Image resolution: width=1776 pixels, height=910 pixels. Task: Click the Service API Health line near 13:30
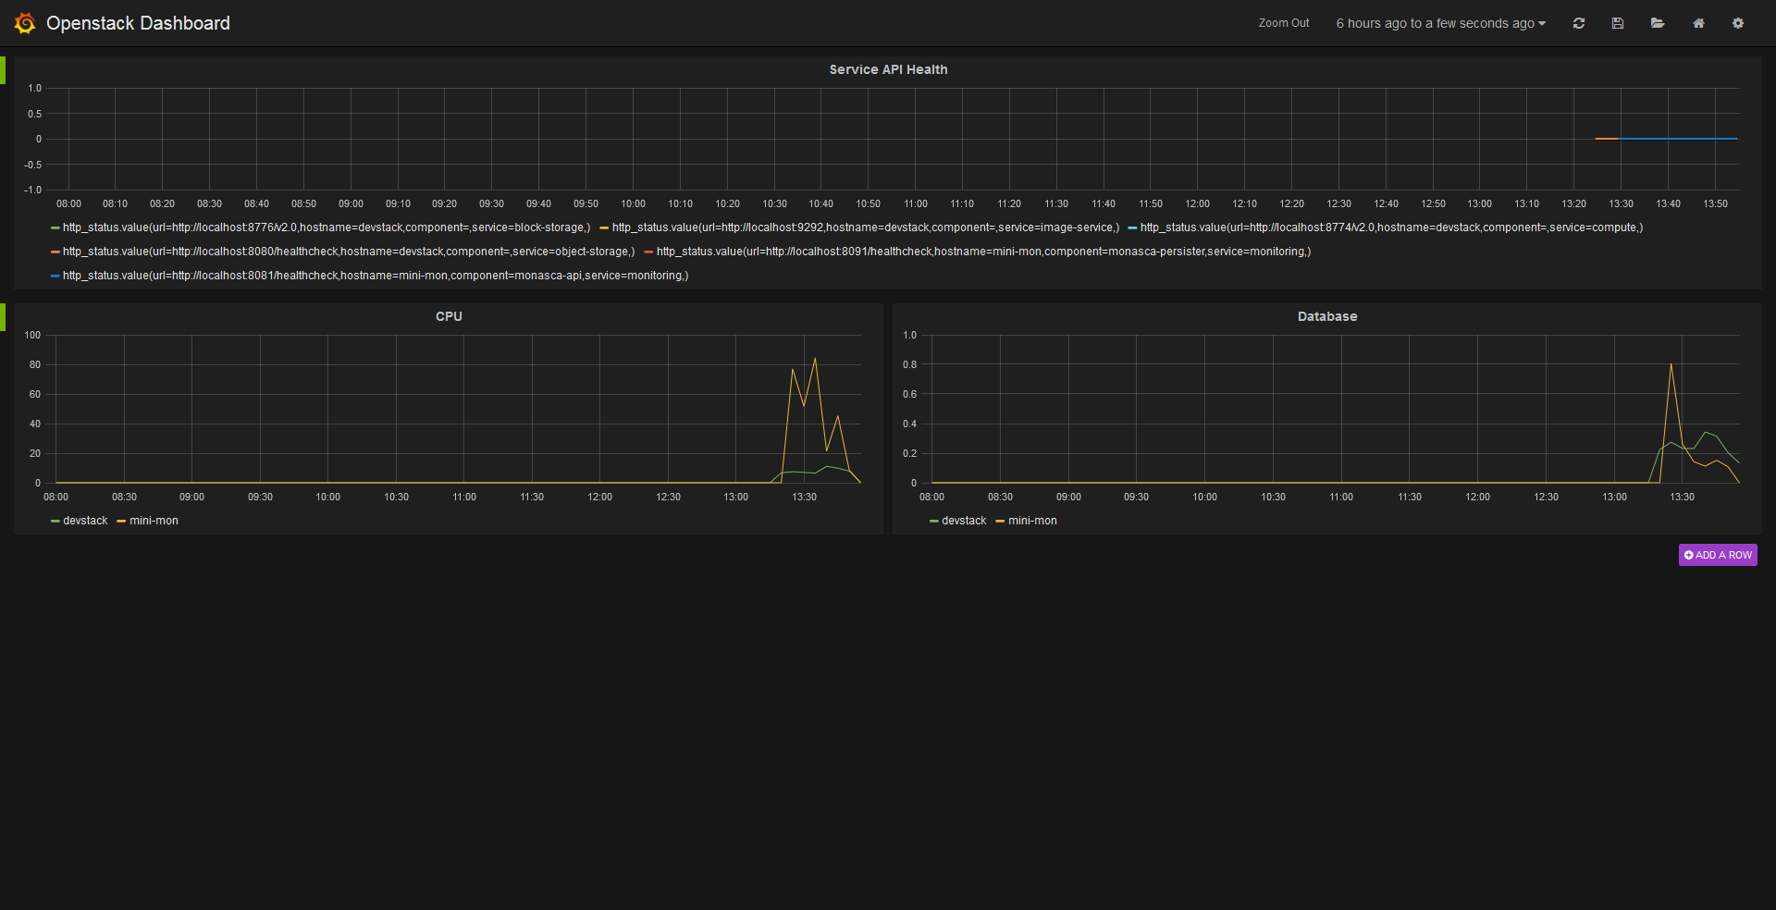pos(1621,139)
